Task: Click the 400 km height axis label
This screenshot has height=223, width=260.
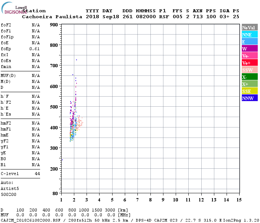Action: (x=54, y=128)
